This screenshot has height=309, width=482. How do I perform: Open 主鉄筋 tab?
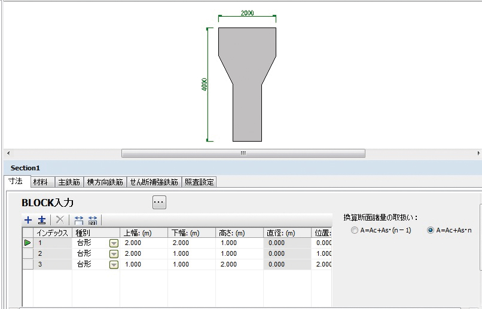(69, 182)
